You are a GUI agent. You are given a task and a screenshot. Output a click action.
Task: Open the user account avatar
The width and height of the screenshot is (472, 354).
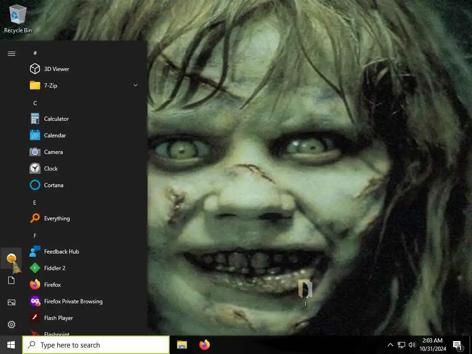[12, 258]
